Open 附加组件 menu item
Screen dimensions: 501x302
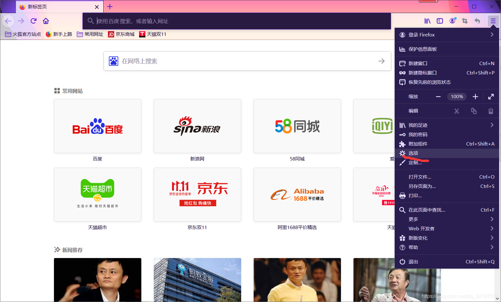point(447,144)
